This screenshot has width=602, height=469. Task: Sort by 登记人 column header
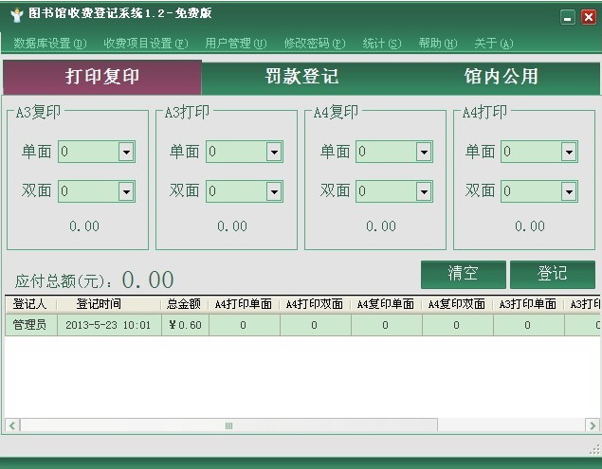tap(30, 304)
